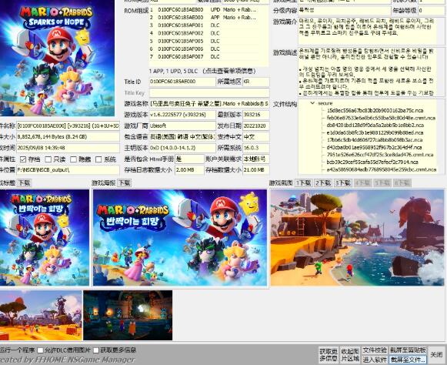The image size is (447, 365).
Task: Click the 游戏简介 Korean intro text box
Action: pyautogui.click(x=372, y=31)
